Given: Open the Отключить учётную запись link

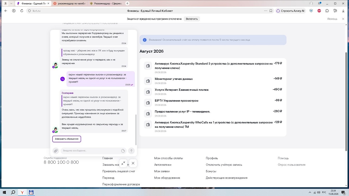Looking at the screenshot, I should click(x=224, y=165).
